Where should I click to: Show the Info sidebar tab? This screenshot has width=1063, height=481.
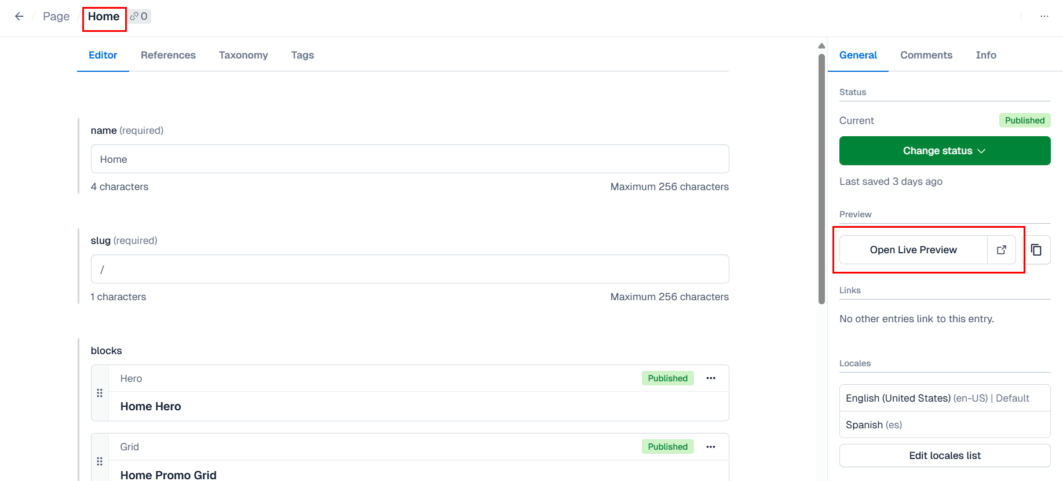tap(985, 55)
